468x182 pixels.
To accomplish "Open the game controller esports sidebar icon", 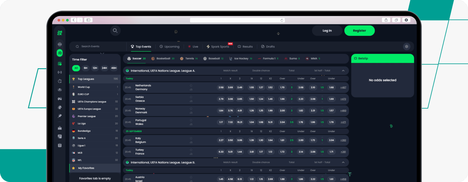I will click(x=60, y=99).
